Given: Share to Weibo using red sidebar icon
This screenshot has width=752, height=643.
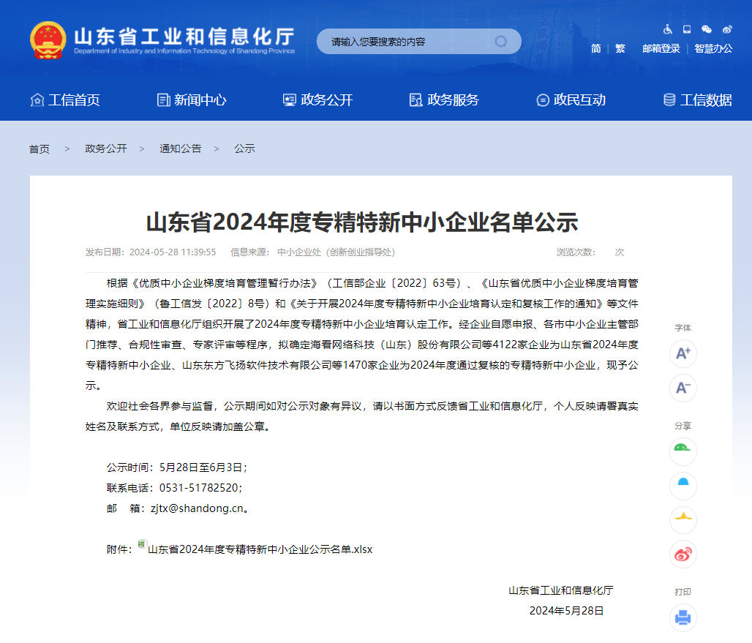Looking at the screenshot, I should (683, 554).
